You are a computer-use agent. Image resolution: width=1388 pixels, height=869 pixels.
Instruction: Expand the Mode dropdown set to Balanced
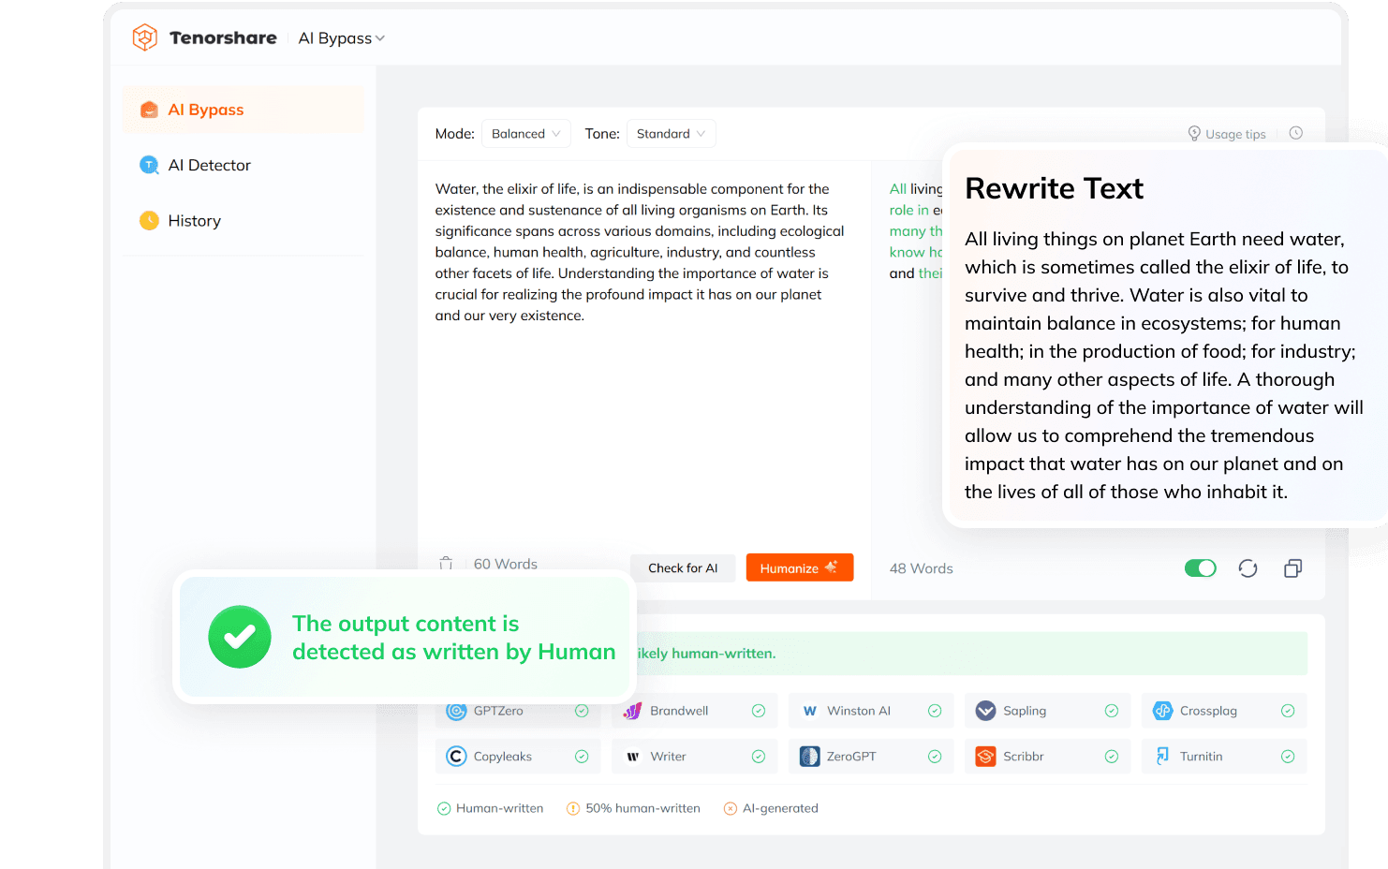[525, 134]
